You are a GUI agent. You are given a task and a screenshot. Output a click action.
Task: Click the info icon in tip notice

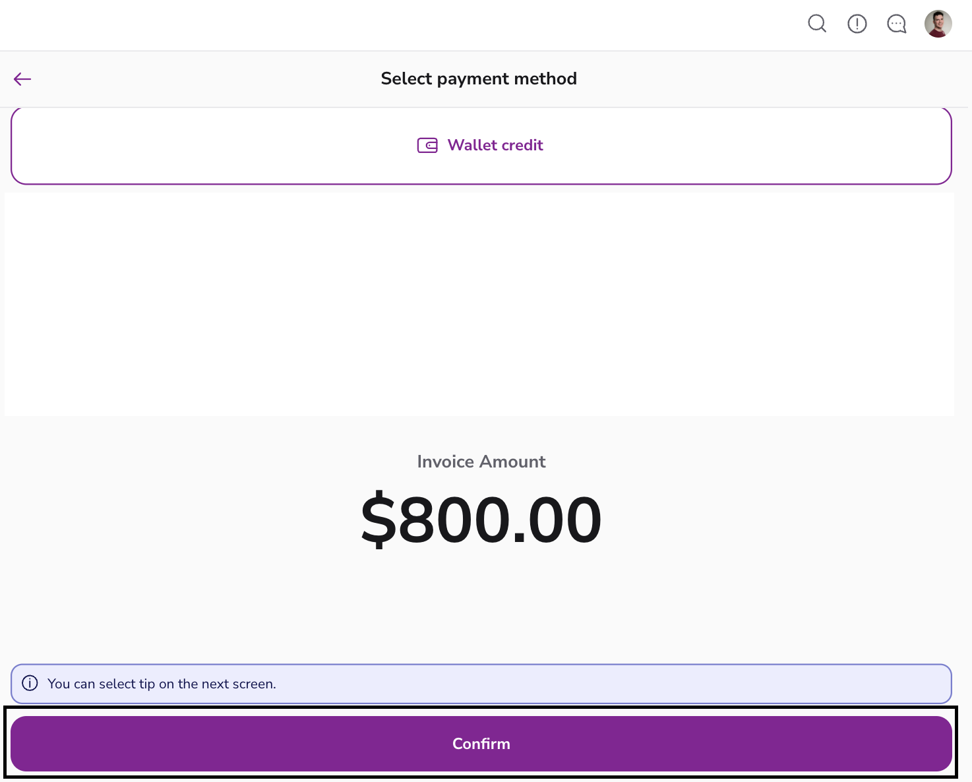pos(30,683)
